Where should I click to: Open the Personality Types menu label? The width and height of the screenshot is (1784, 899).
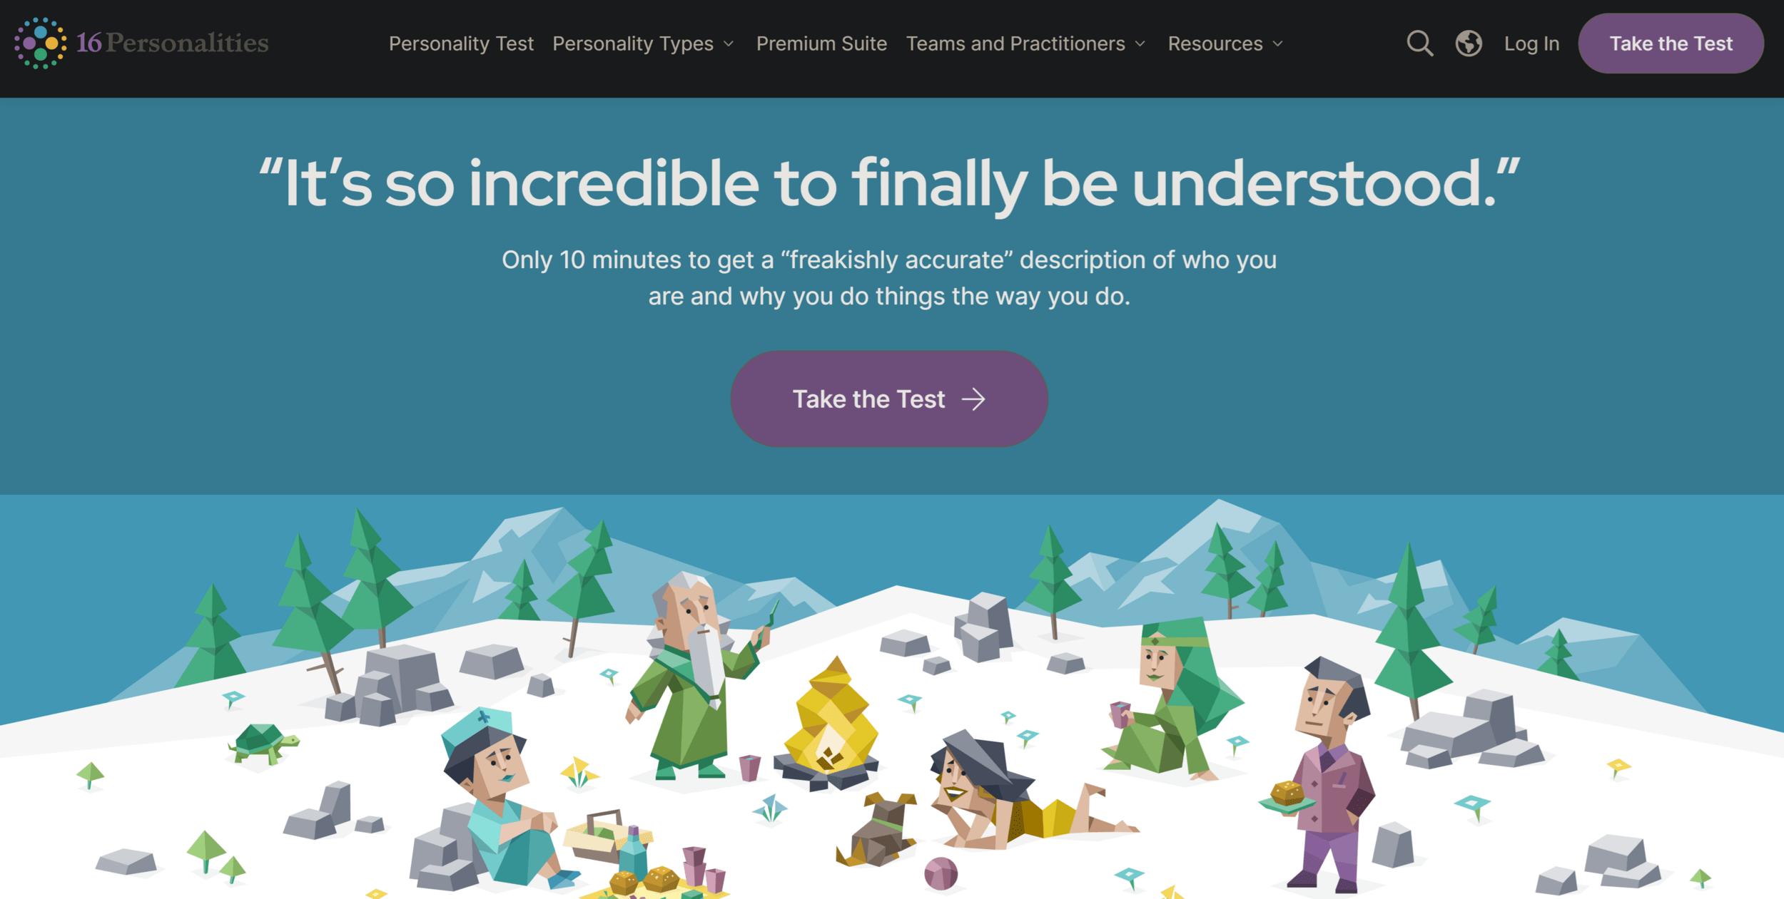[x=633, y=43]
